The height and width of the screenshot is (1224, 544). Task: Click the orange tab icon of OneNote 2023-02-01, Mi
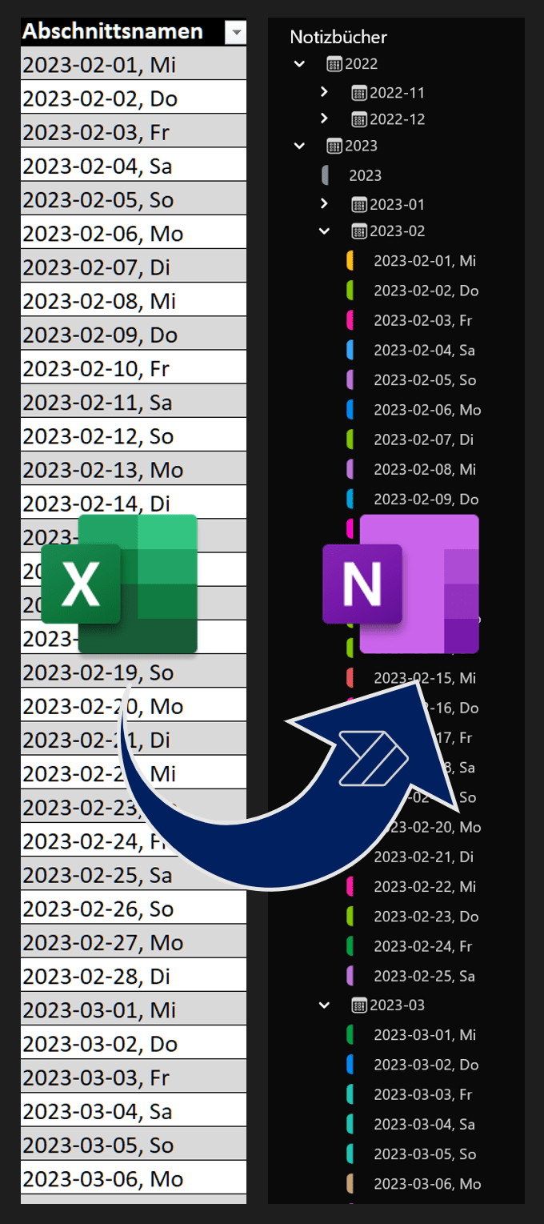coord(350,260)
